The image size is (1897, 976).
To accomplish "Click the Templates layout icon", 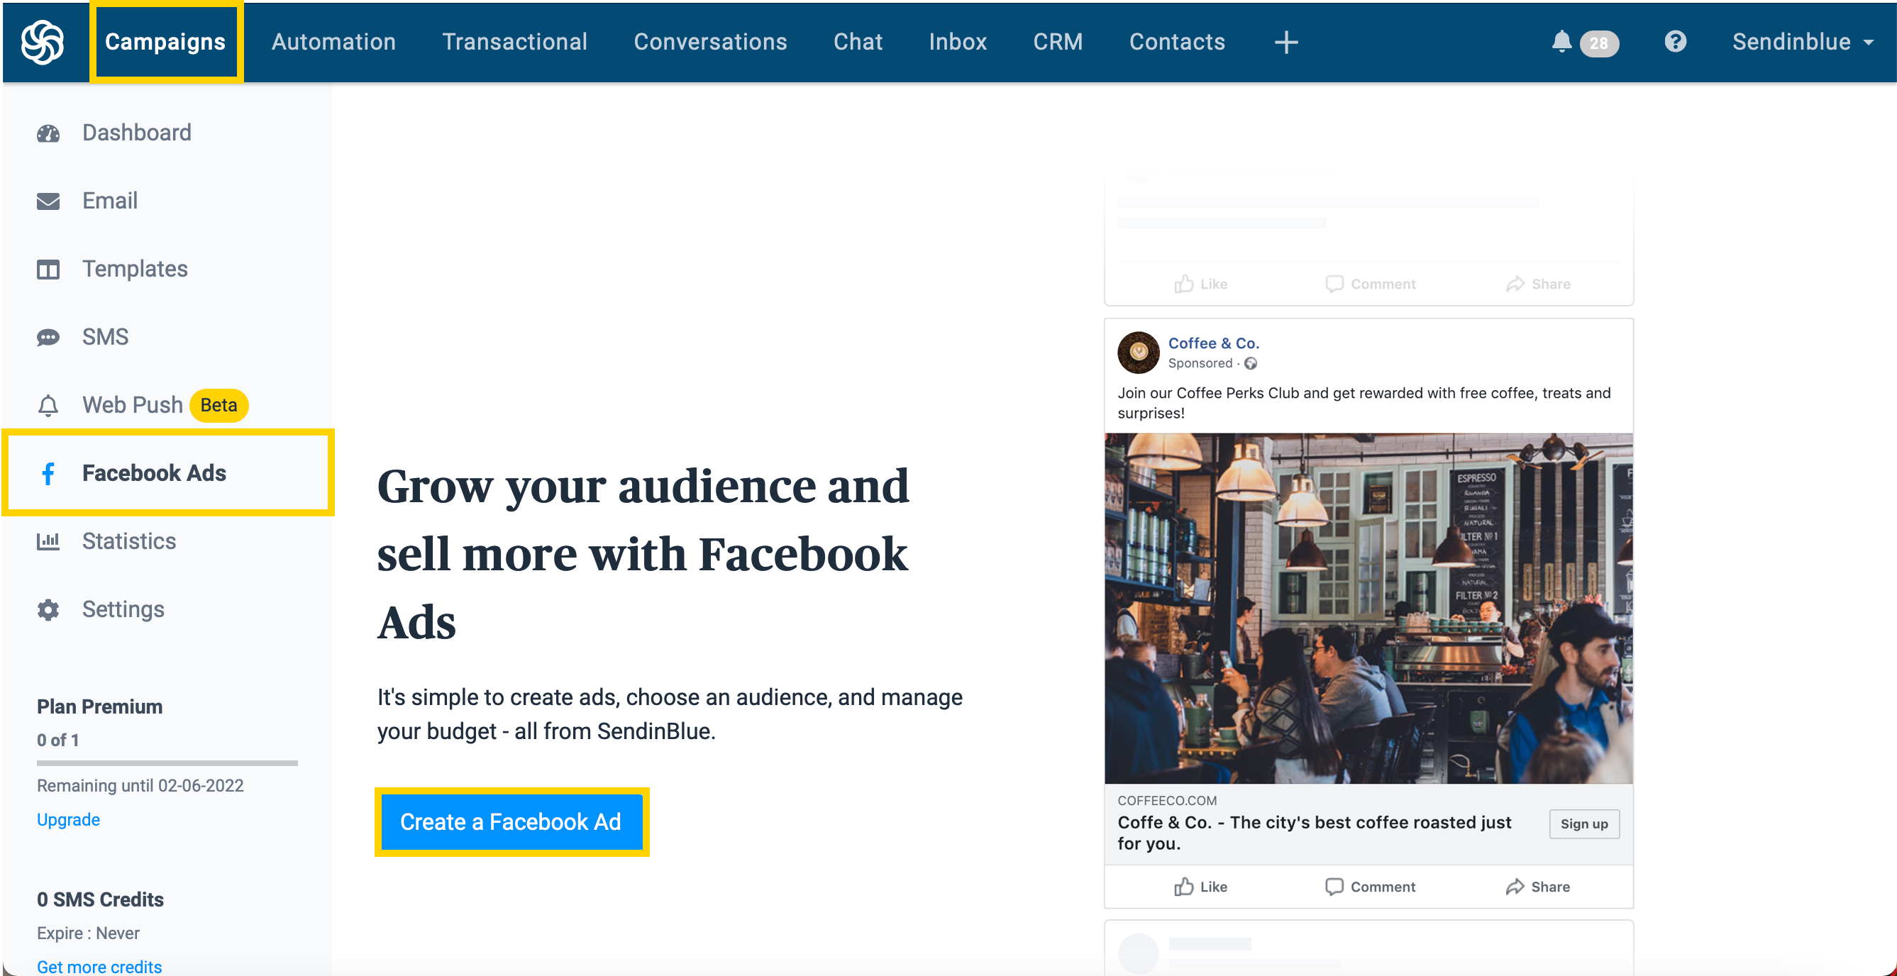I will pos(48,270).
